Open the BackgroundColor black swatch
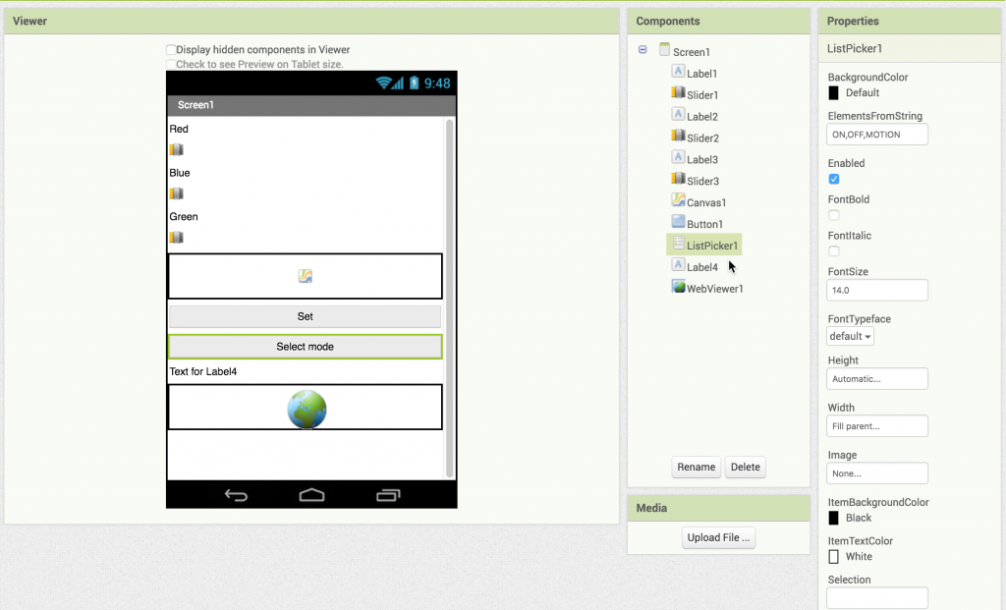 [834, 93]
